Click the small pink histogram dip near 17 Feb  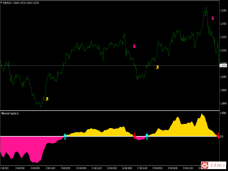tap(140, 138)
